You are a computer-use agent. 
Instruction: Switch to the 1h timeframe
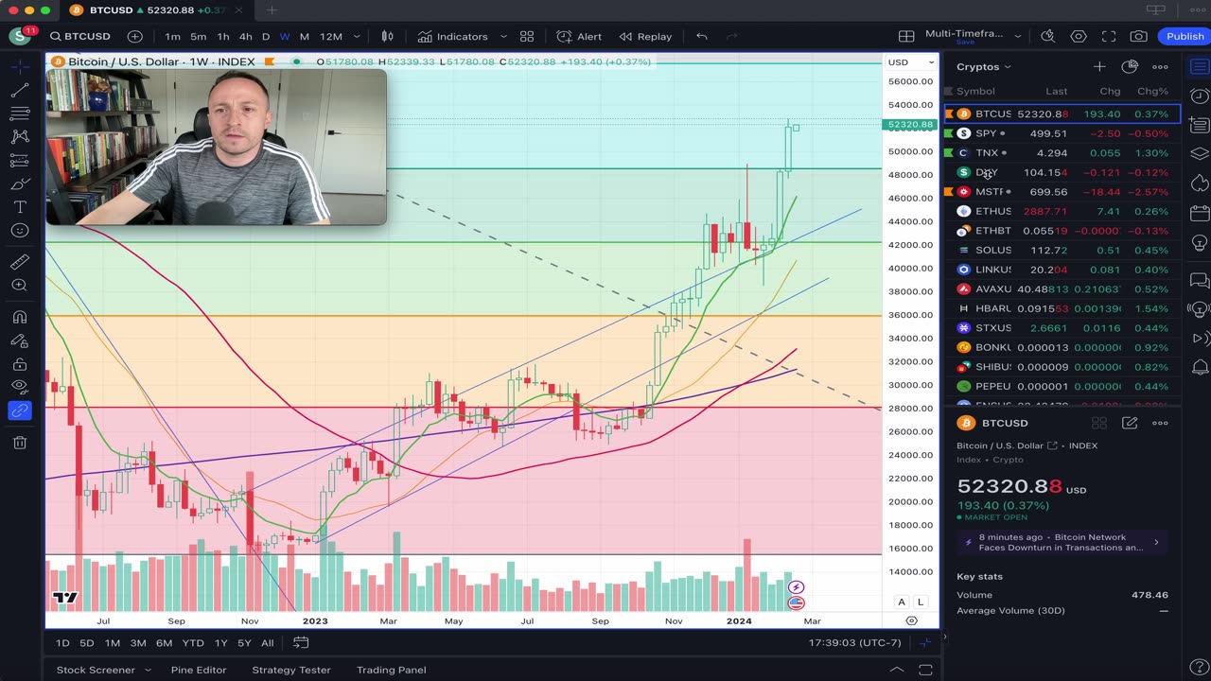[x=223, y=36]
